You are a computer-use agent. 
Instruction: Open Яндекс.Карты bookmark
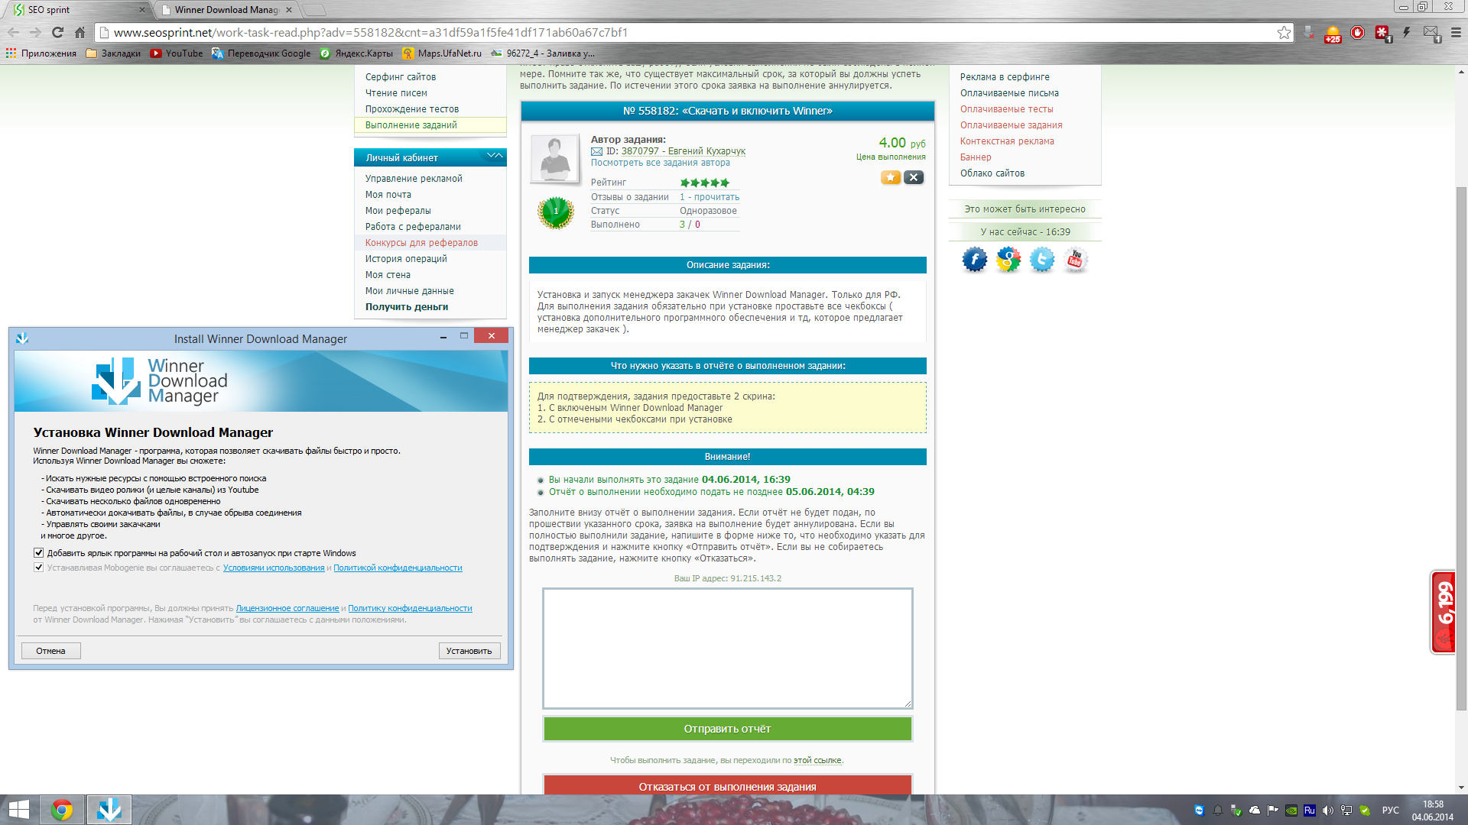point(356,53)
